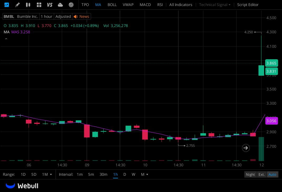Enable Ext. extended hours mode
Screen dimensions: 282x192
coord(261,174)
